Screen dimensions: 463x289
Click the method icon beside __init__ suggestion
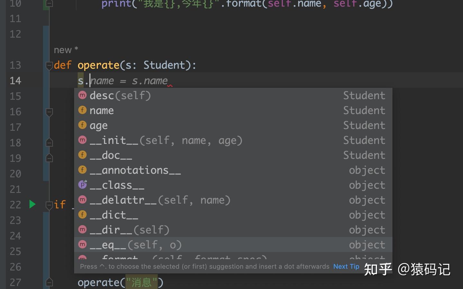click(x=82, y=140)
